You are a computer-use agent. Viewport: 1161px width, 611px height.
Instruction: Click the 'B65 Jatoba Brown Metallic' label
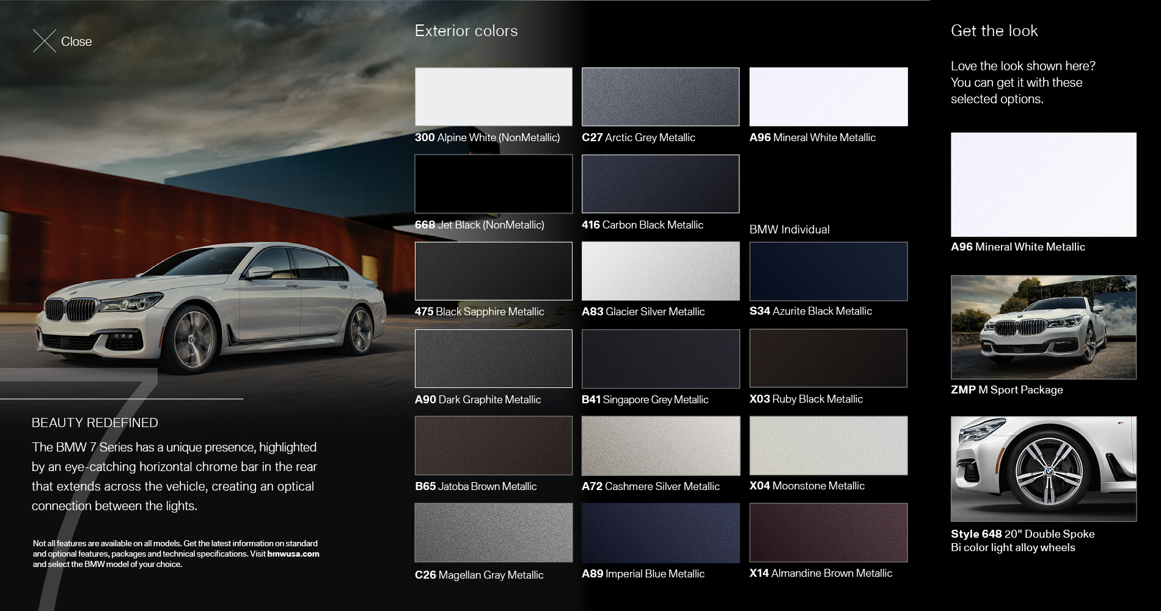tap(476, 486)
